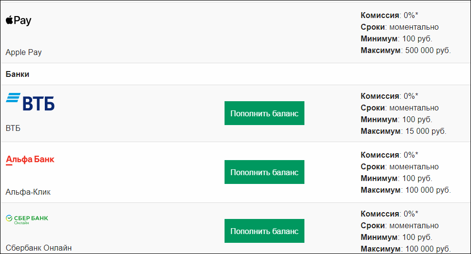Click the Сбербанк "Комиссия: 0%" line

[389, 214]
